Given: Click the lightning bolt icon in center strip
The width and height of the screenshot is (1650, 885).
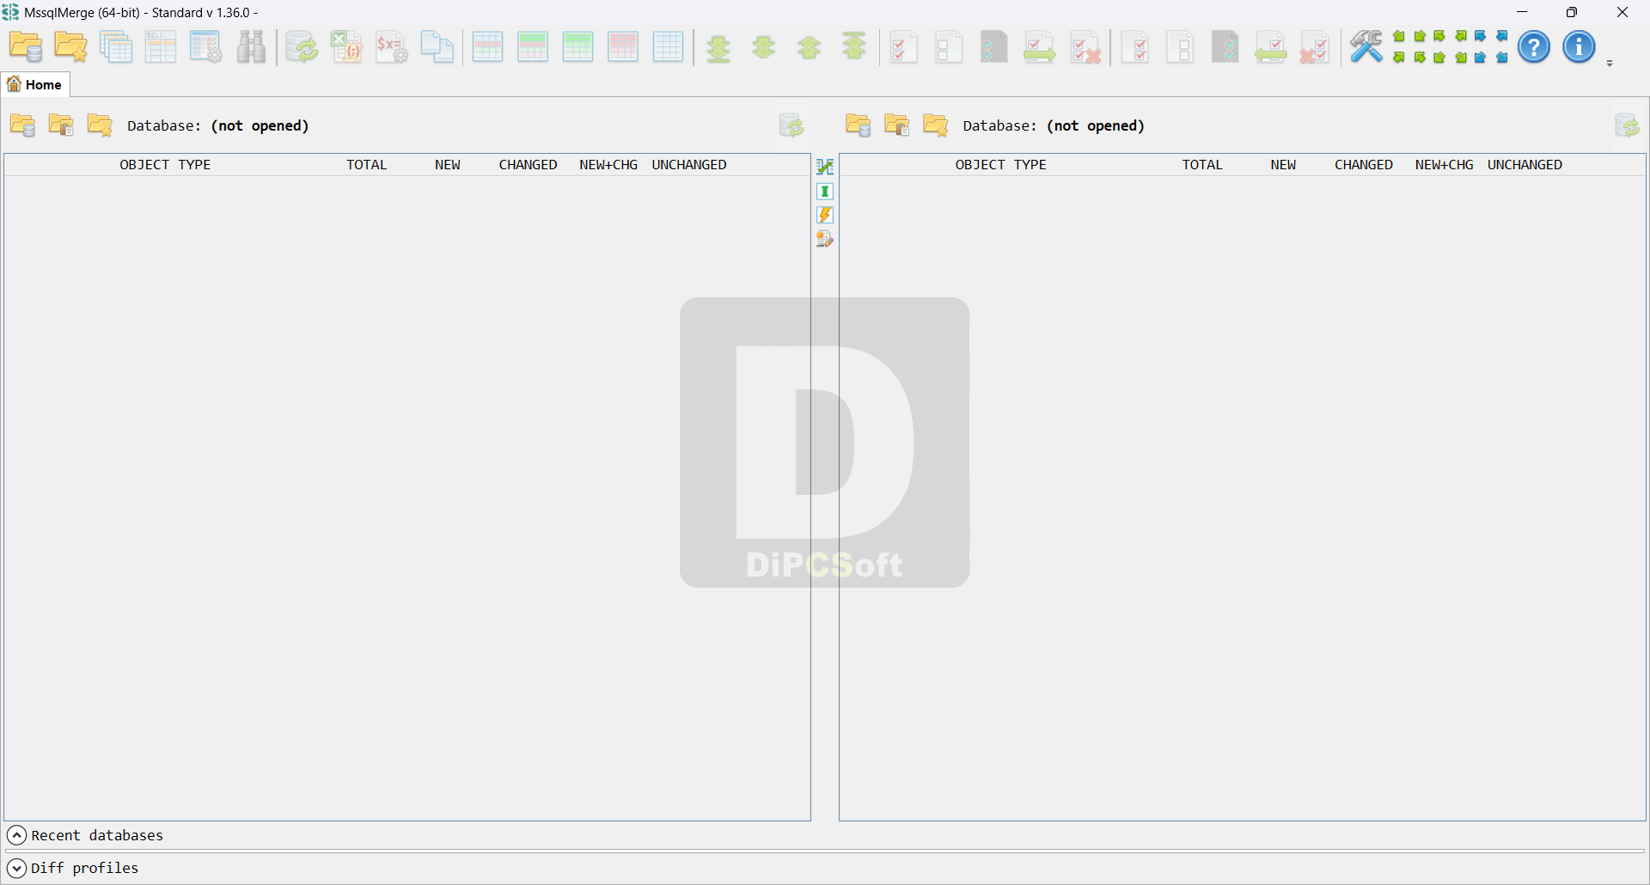Looking at the screenshot, I should [825, 215].
